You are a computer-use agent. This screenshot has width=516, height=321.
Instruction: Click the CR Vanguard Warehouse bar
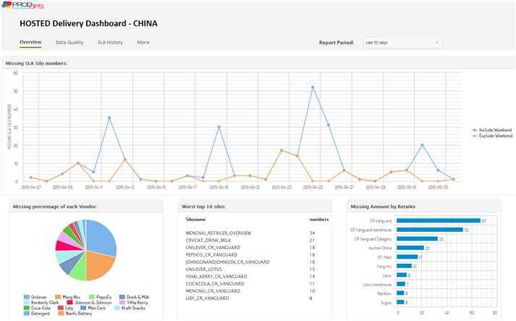[429, 230]
